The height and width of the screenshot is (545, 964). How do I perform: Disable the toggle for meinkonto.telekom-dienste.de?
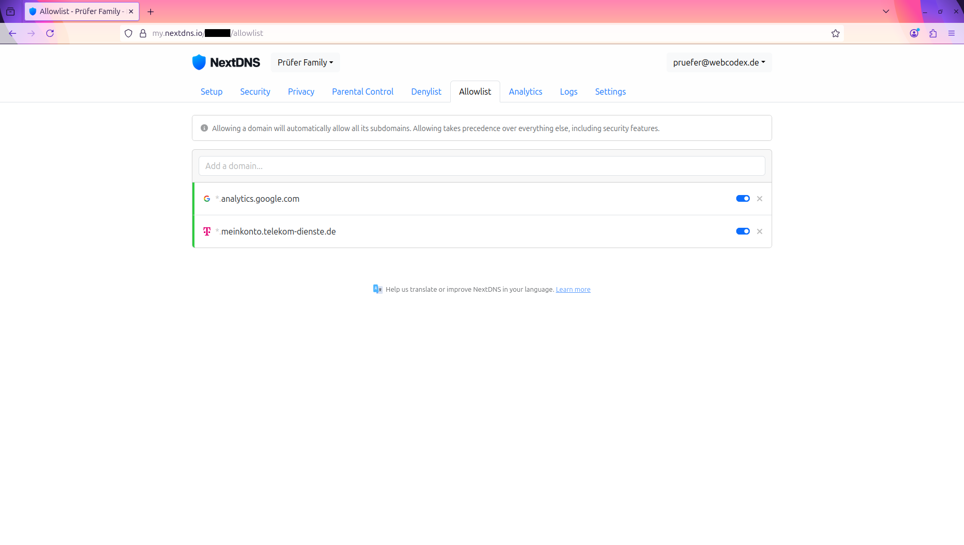pos(742,231)
